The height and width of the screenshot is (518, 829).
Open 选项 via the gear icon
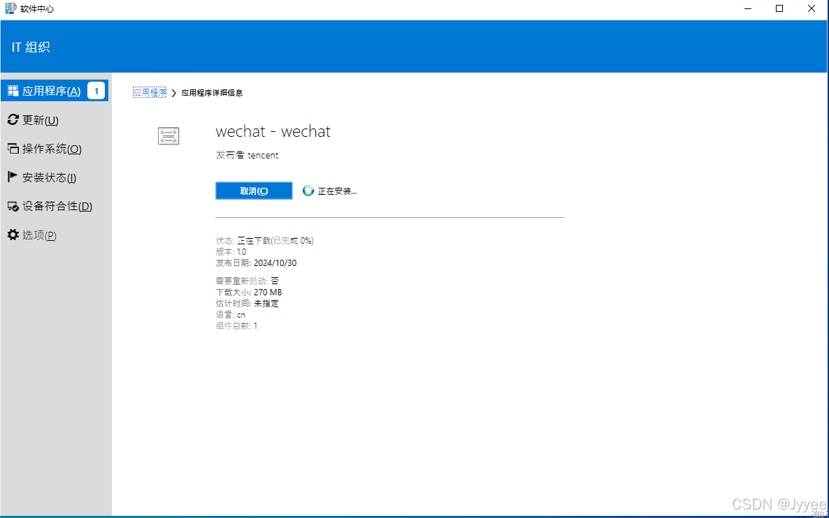click(12, 235)
